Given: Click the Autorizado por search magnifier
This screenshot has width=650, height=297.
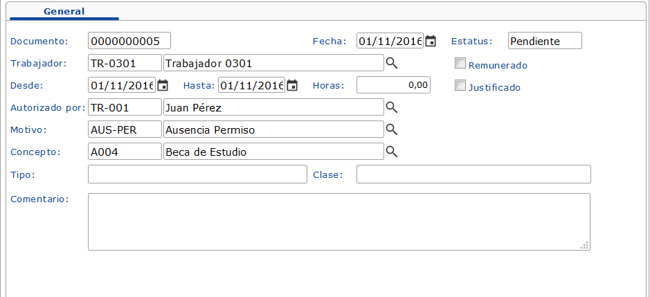Looking at the screenshot, I should (392, 107).
